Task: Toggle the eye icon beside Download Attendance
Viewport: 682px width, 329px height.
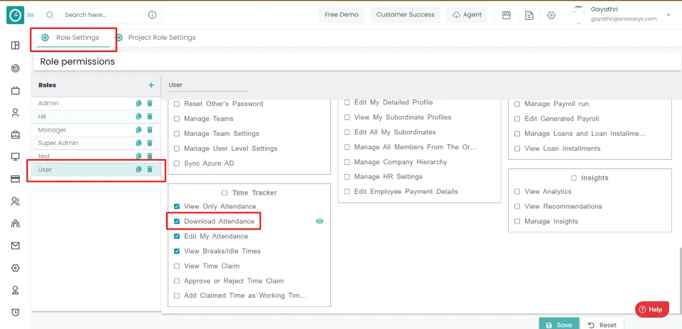Action: [320, 222]
